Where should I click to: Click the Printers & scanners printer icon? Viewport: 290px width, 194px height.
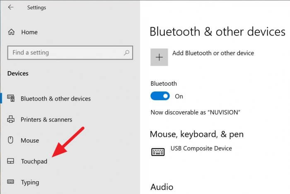click(x=11, y=119)
